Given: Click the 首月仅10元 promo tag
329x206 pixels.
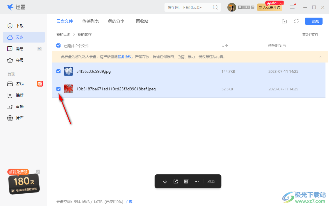Looking at the screenshot, I should [x=275, y=3].
